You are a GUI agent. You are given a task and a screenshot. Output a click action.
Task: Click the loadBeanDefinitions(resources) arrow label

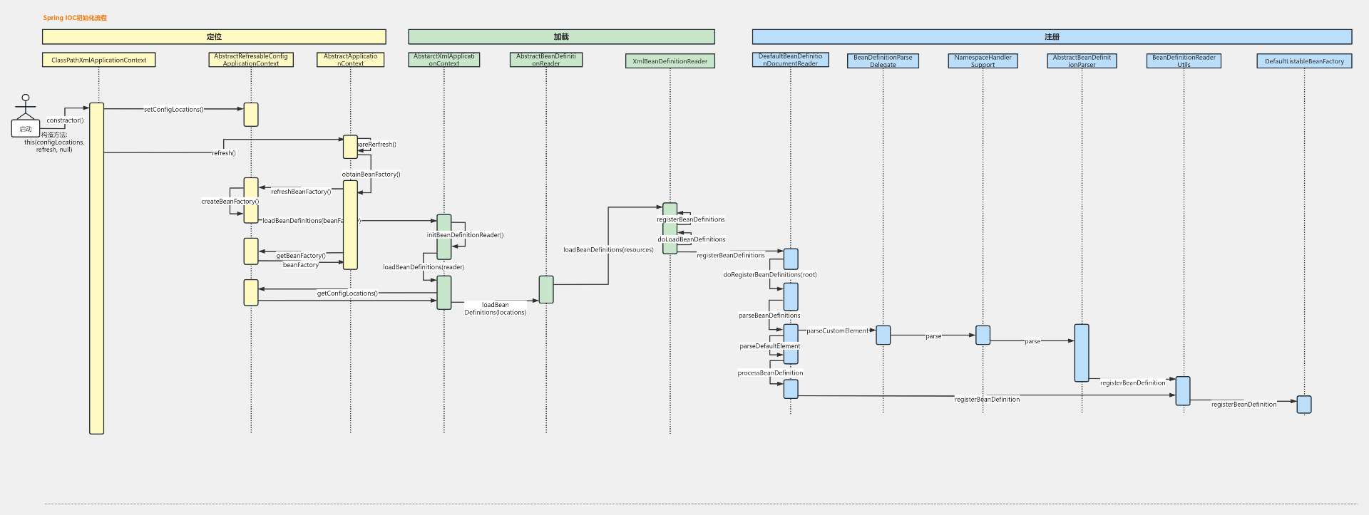coord(608,250)
